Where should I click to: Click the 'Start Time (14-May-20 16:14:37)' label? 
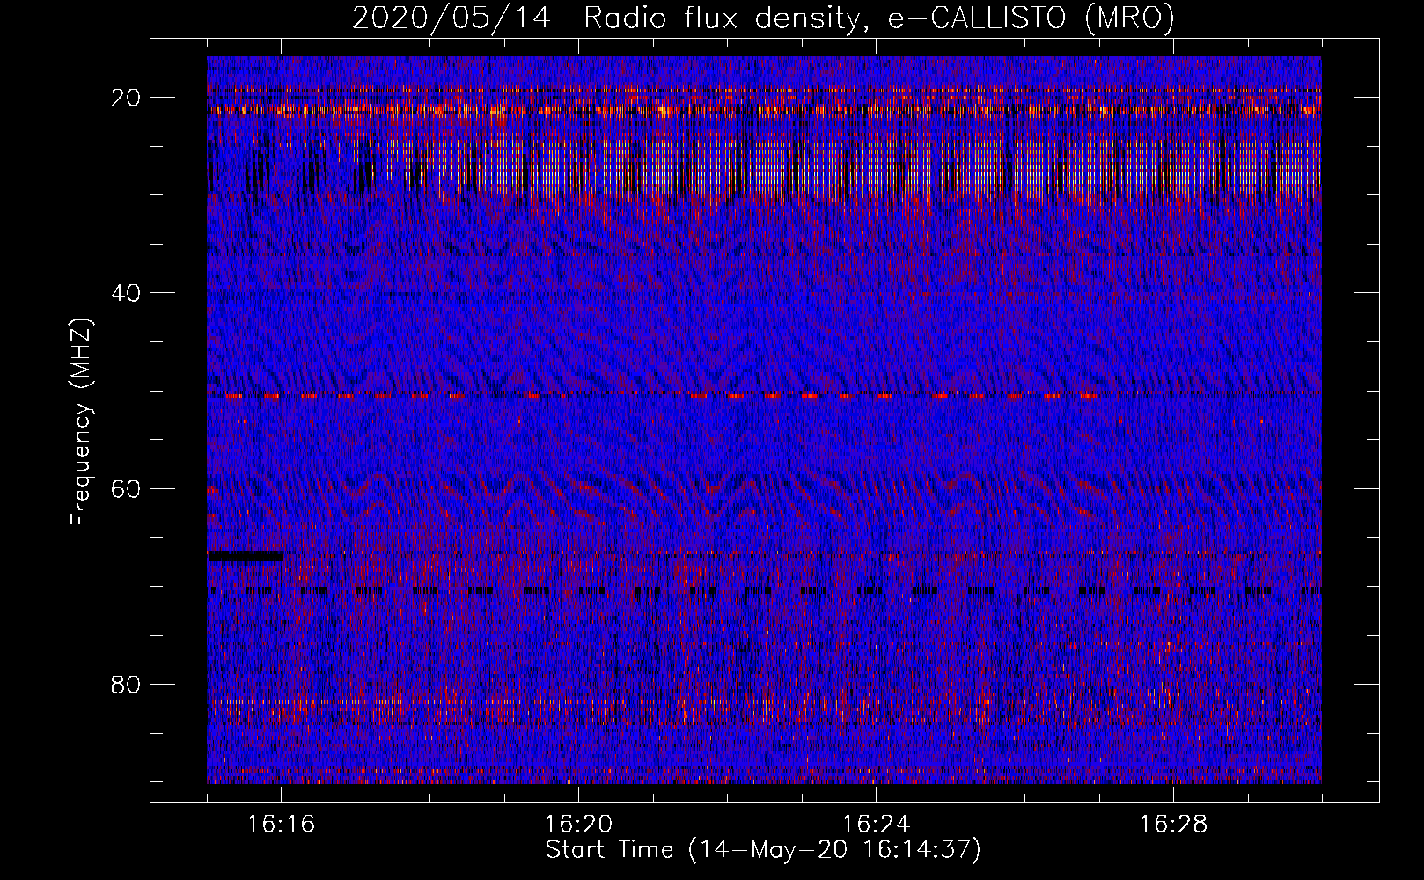point(763,850)
